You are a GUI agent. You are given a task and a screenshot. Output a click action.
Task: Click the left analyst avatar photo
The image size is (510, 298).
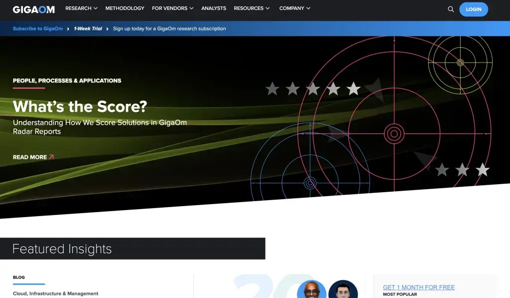coord(312,290)
